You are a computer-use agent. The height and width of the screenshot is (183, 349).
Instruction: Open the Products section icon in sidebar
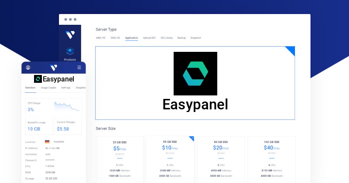[70, 51]
